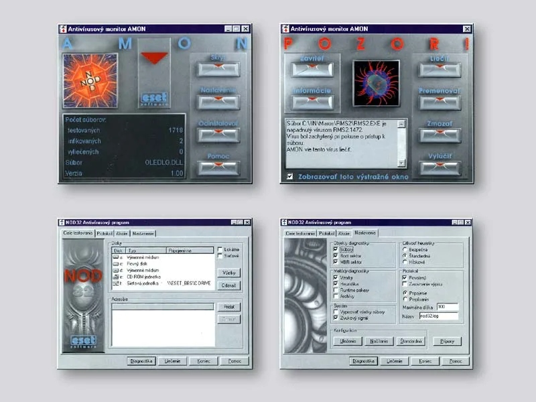Click Liečenie button in the drives window

pyautogui.click(x=172, y=361)
